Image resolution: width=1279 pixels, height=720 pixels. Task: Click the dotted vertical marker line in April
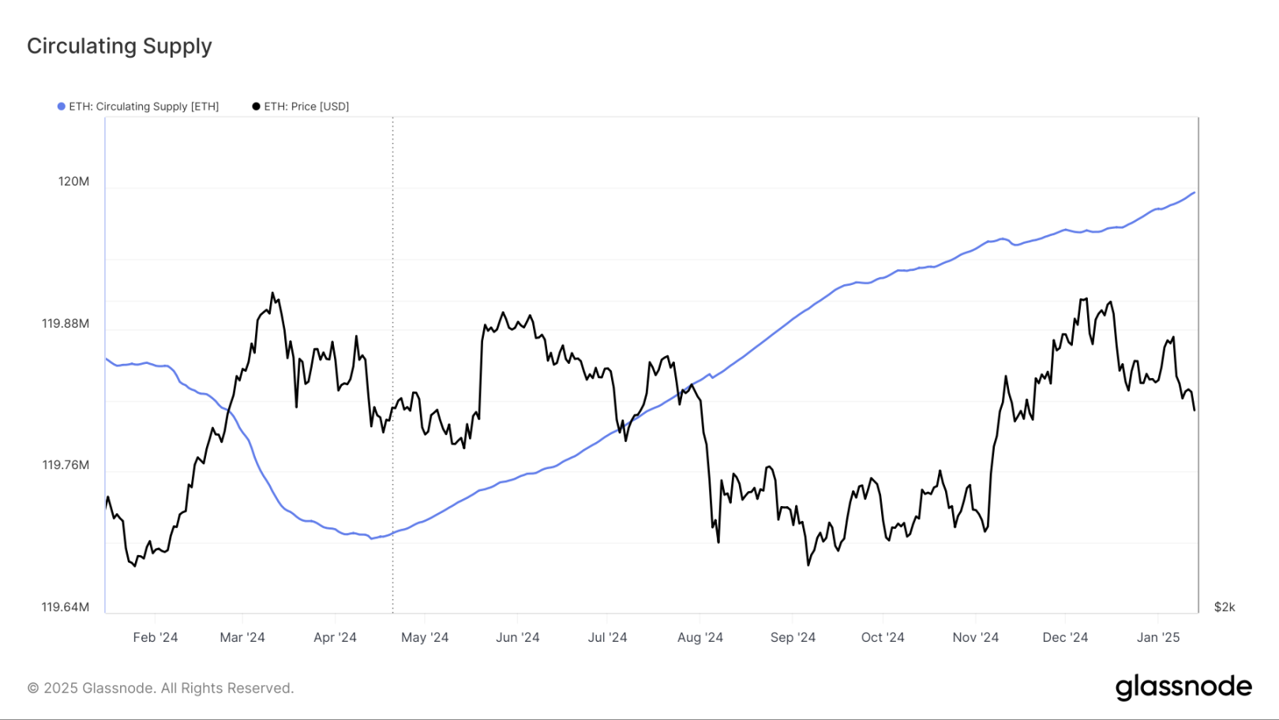(393, 365)
